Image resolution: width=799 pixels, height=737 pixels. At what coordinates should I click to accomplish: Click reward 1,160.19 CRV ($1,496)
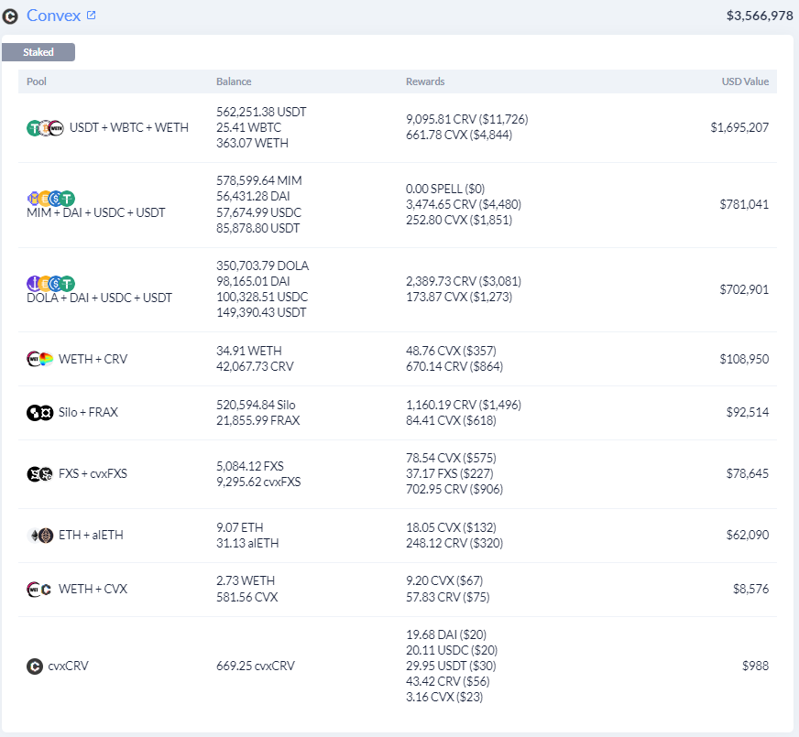(x=464, y=406)
